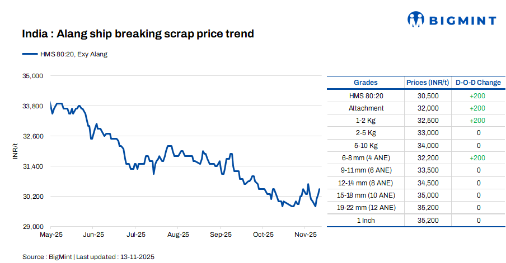Click the May-25 x-axis label

click(51, 235)
